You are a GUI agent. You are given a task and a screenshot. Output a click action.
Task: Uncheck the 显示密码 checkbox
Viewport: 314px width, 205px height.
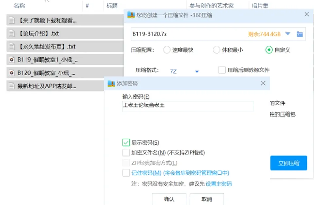tap(126, 142)
